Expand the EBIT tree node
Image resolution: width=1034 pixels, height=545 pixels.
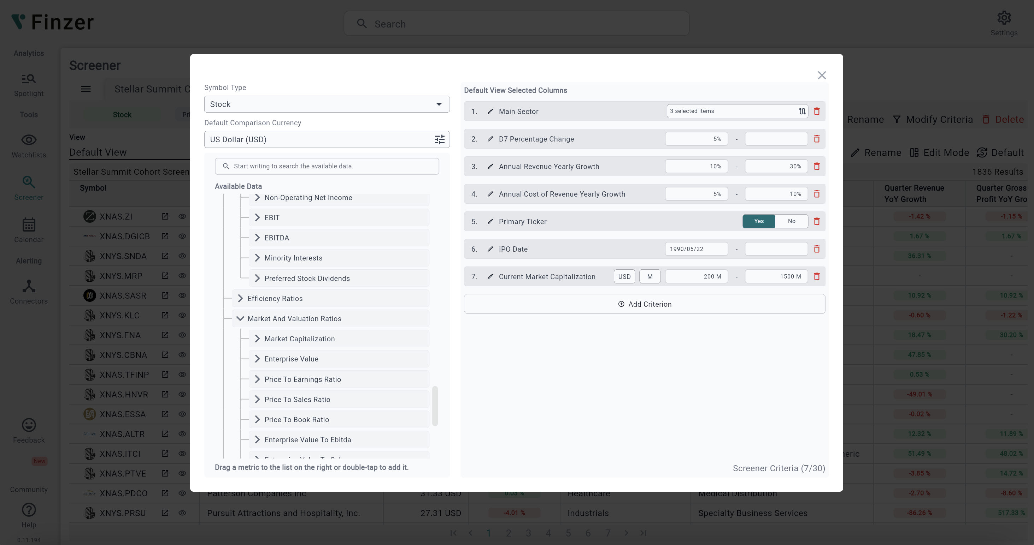click(x=257, y=218)
